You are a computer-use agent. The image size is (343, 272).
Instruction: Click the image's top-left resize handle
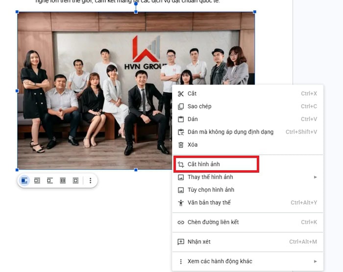17,12
